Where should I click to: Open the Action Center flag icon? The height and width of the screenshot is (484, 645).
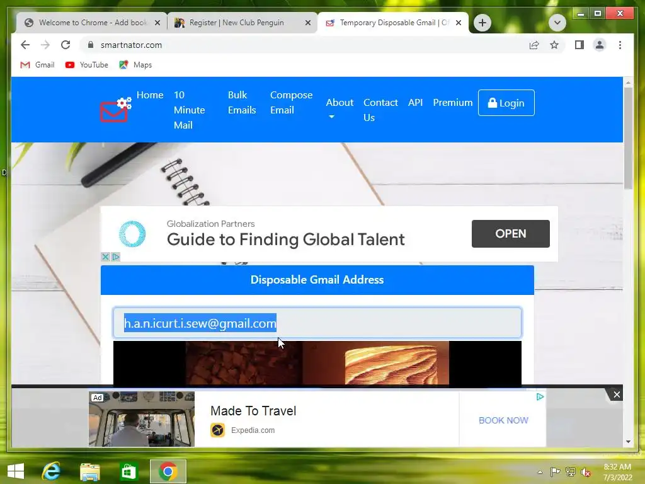tap(556, 472)
